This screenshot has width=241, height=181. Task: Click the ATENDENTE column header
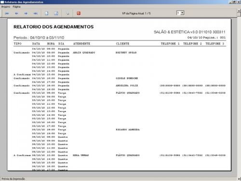pyautogui.click(x=81, y=43)
